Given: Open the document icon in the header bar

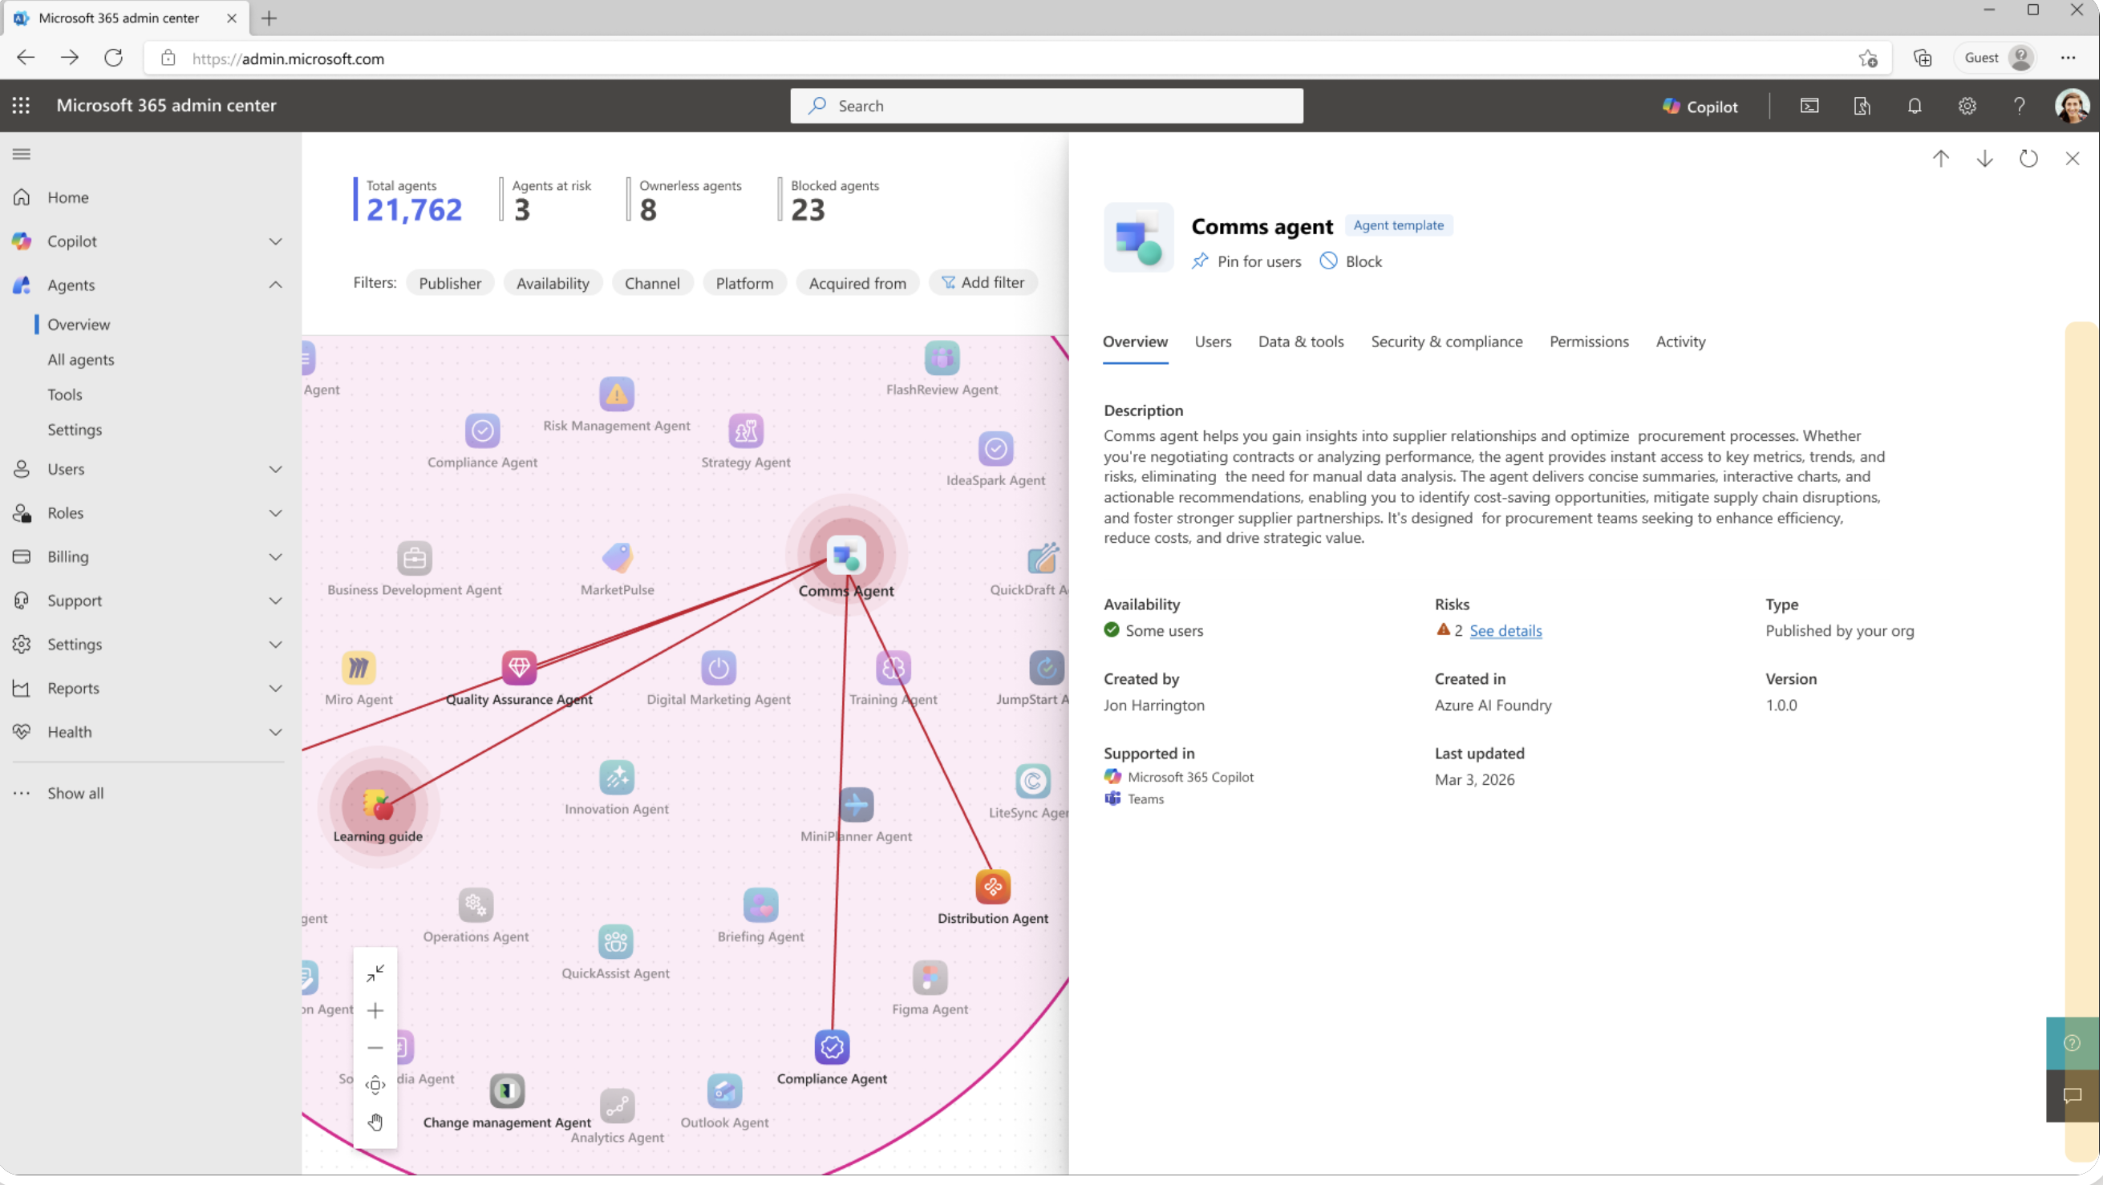Looking at the screenshot, I should click(x=1862, y=106).
